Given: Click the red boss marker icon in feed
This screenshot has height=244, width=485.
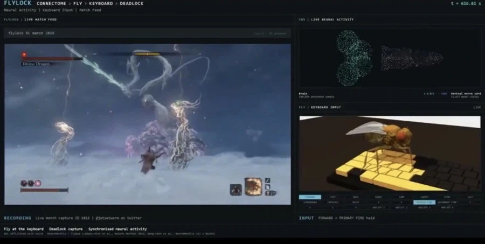Looking at the screenshot, I should click(24, 55).
